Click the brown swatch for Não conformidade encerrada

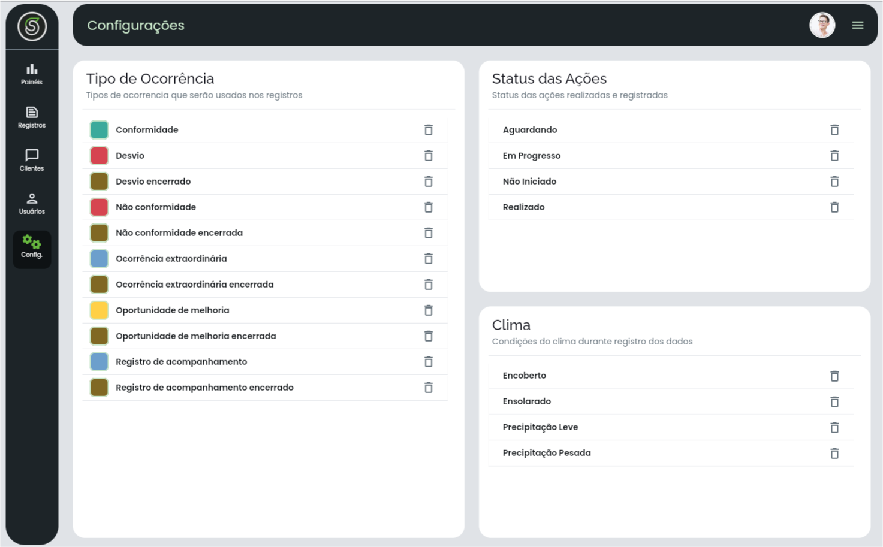(99, 232)
